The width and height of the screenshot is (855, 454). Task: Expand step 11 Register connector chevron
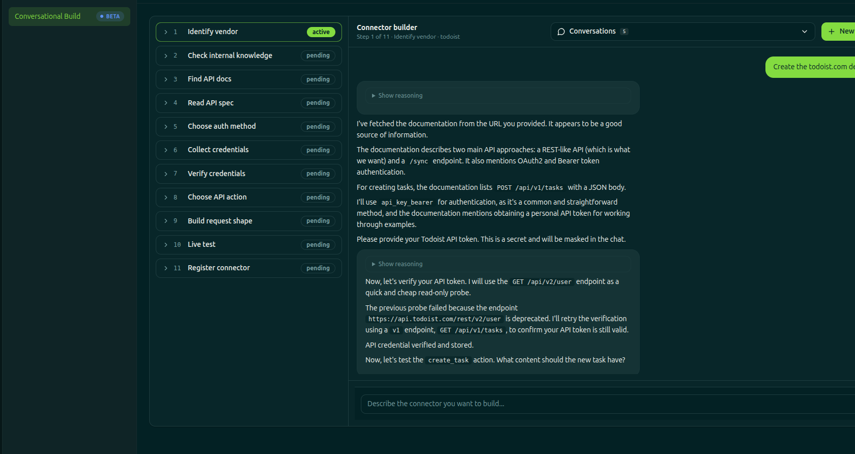click(165, 268)
